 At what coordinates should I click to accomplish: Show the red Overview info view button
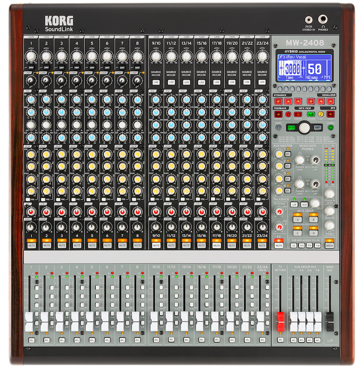pos(298,114)
